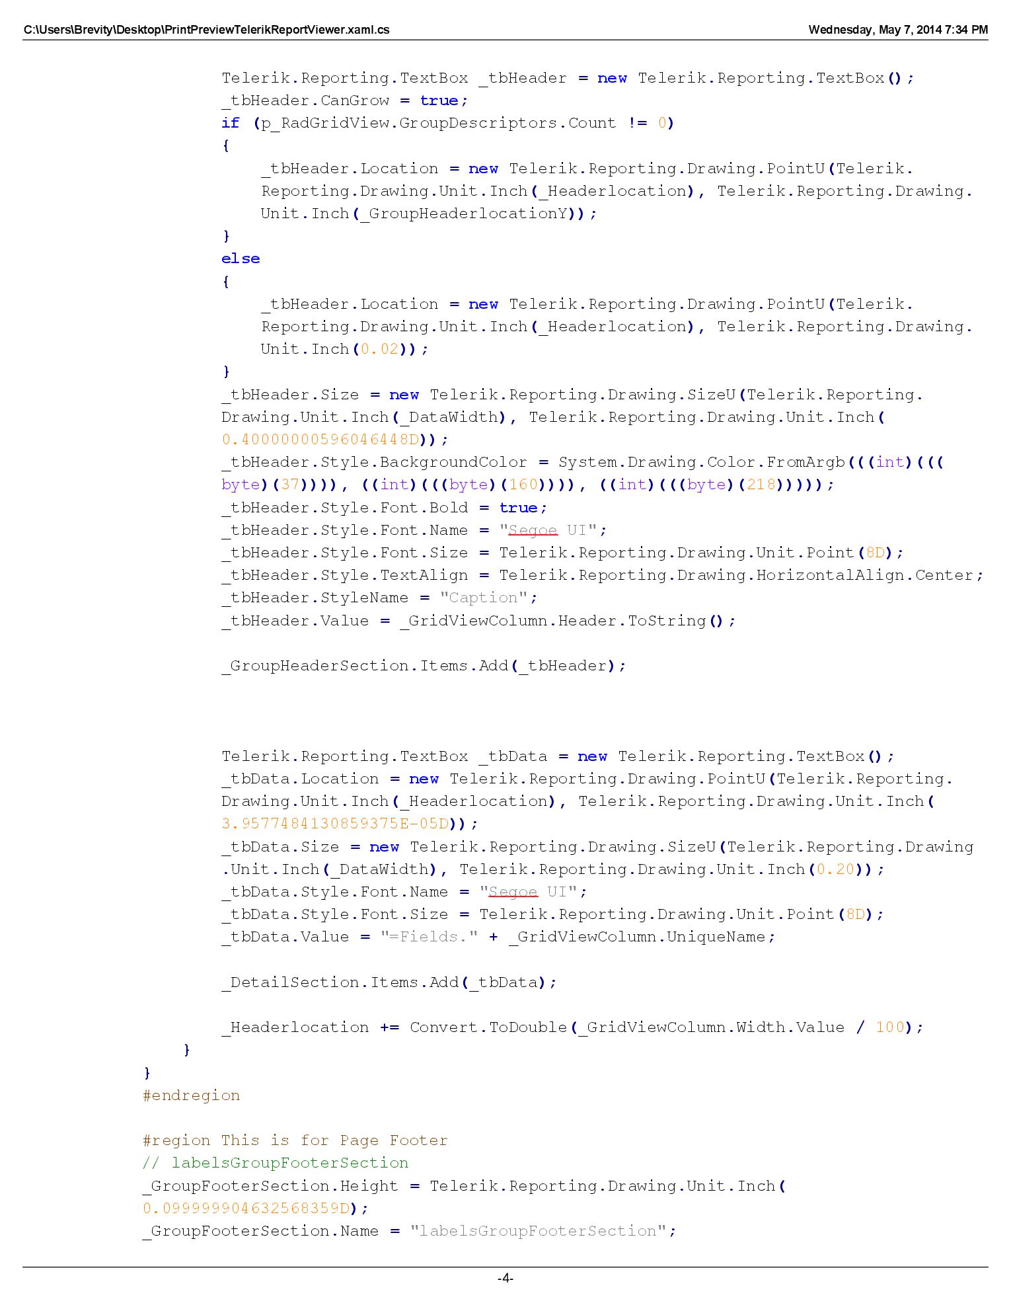1011x1309 pixels.
Task: Click the line starting '_tbData.Size = new'
Action: [597, 847]
